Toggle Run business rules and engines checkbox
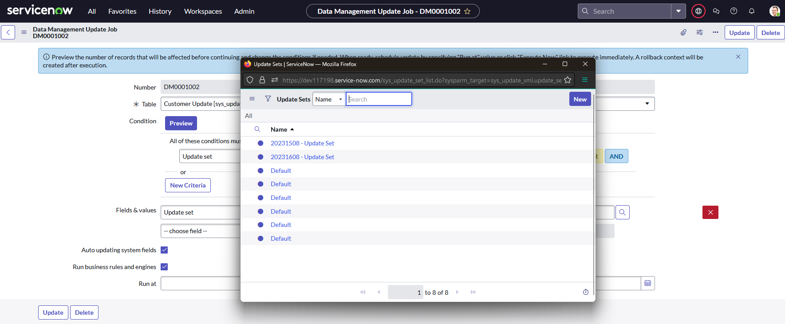This screenshot has height=324, width=785. pyautogui.click(x=164, y=267)
